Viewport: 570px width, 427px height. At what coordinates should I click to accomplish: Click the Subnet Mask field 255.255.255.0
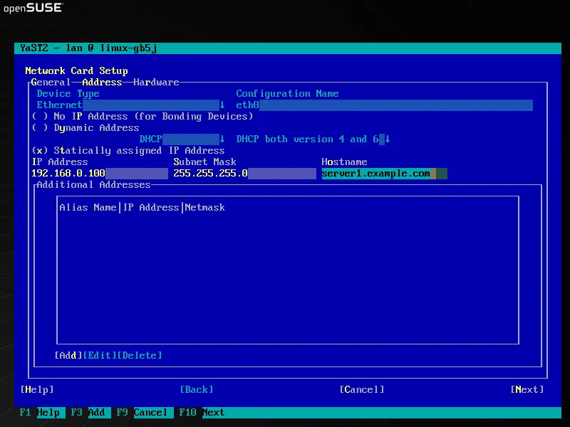click(x=244, y=174)
